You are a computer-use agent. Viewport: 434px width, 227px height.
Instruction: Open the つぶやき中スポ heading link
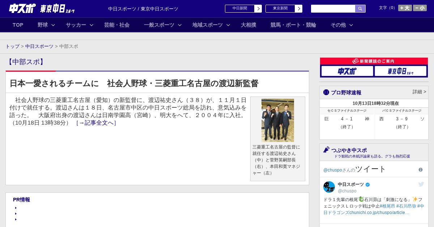click(x=349, y=150)
